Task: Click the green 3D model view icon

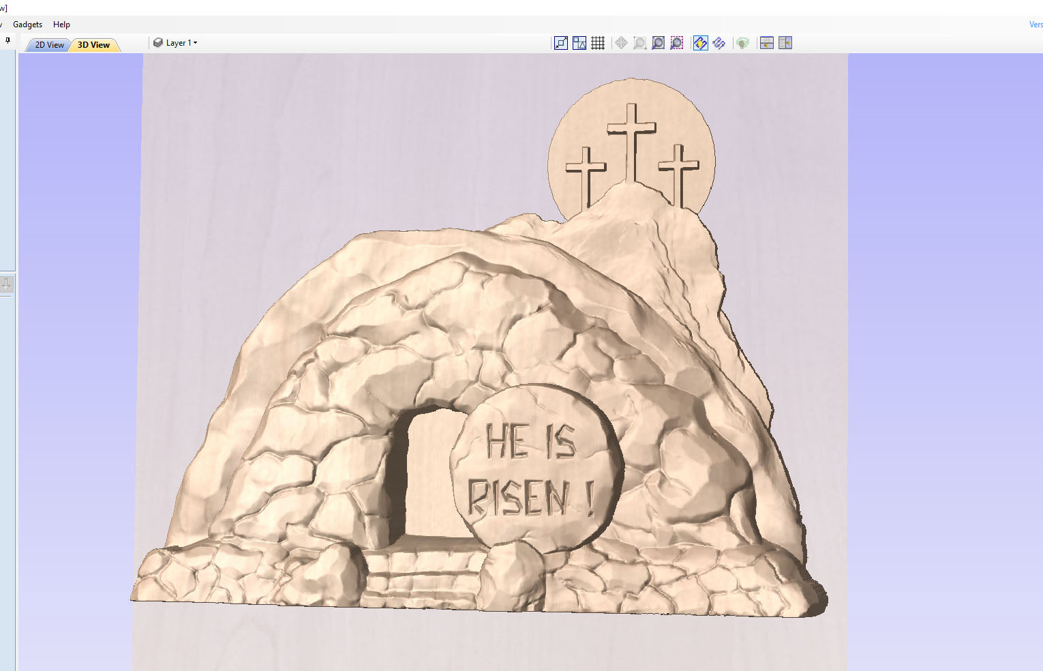Action: pyautogui.click(x=742, y=43)
